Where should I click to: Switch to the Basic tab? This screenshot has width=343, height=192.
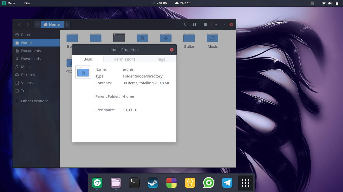pyautogui.click(x=88, y=59)
